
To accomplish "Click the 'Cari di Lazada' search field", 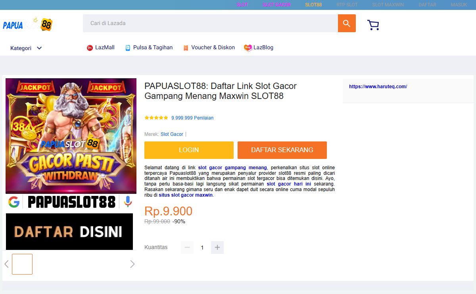I will 210,23.
